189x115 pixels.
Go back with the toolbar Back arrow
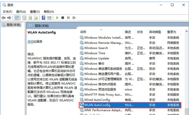click(4, 18)
